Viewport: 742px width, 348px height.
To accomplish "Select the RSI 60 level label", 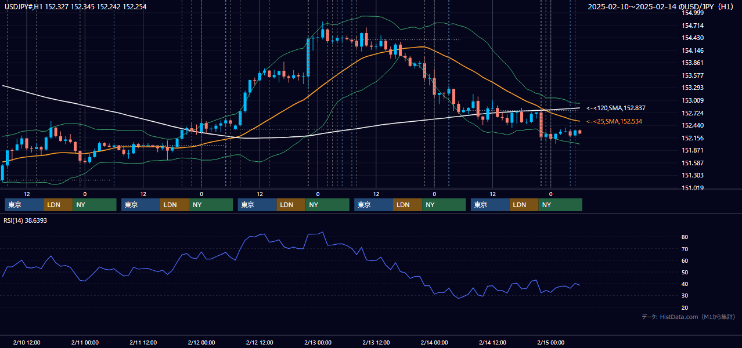I will tap(685, 260).
